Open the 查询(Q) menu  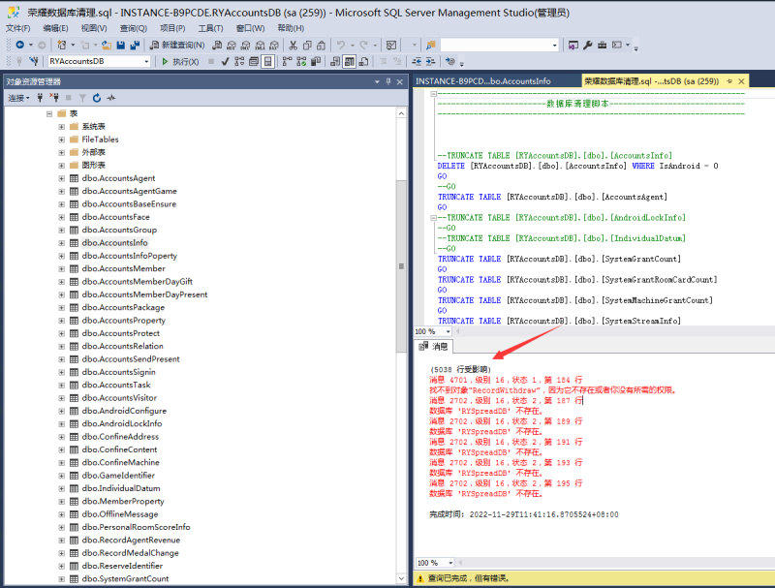(134, 28)
